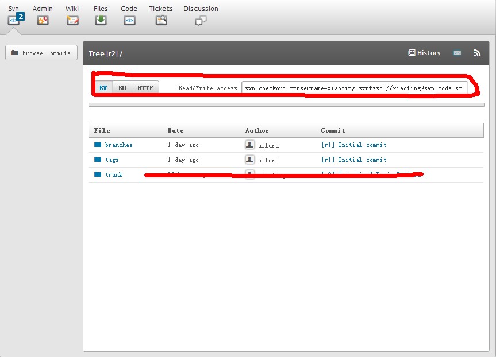This screenshot has width=496, height=357.
Task: Click the Date column header
Action: pos(175,130)
